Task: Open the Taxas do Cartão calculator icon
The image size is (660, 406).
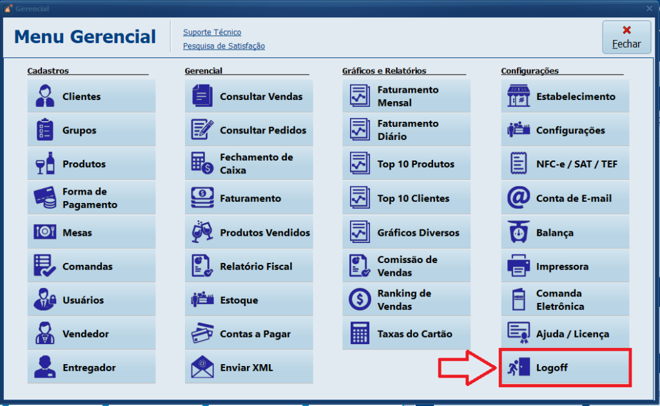Action: tap(360, 334)
